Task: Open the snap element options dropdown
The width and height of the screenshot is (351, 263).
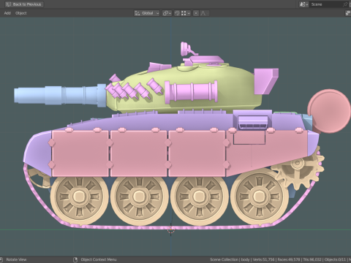Action: (186, 13)
